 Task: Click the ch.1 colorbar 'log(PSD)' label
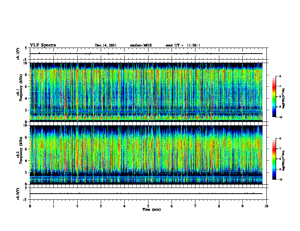284,99
